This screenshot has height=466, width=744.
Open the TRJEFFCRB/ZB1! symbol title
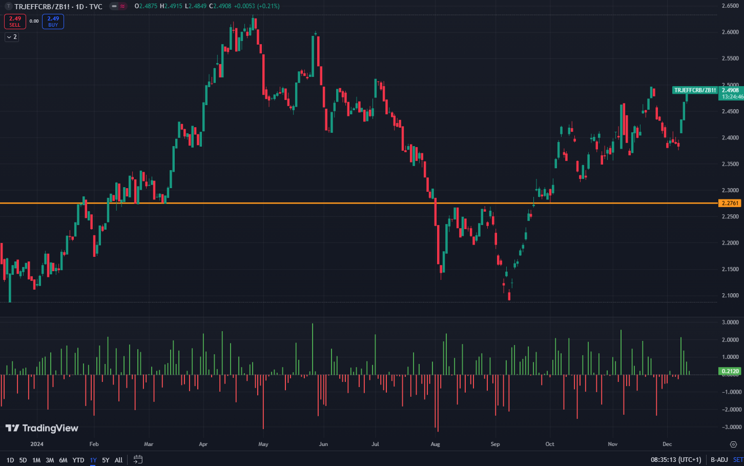[58, 7]
